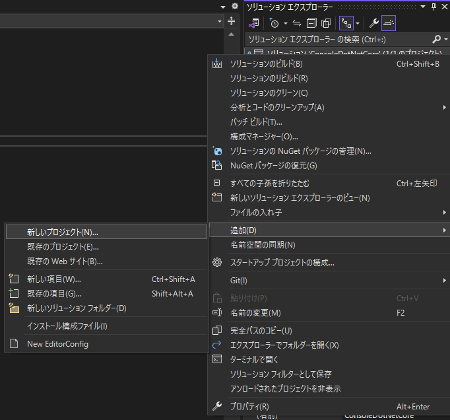Click the copy full path icon
This screenshot has width=450, height=420.
click(x=217, y=330)
